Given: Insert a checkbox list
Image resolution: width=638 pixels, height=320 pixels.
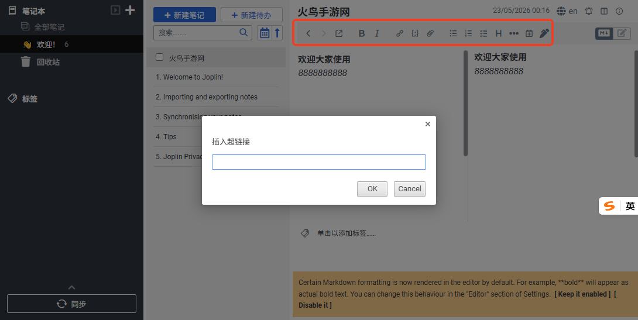Looking at the screenshot, I should [x=483, y=33].
